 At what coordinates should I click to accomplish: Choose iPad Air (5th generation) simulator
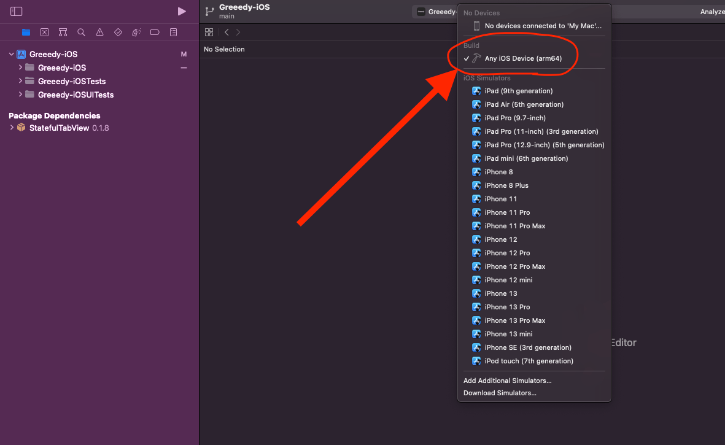[x=534, y=104]
